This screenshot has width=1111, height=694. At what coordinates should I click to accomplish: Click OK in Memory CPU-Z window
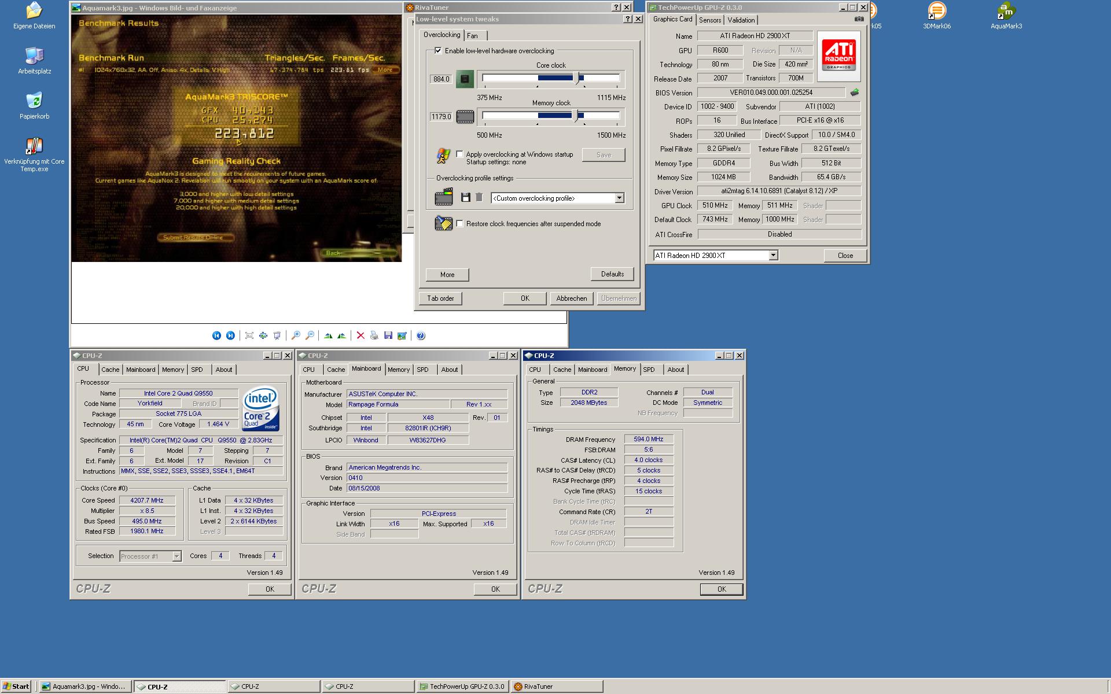722,589
